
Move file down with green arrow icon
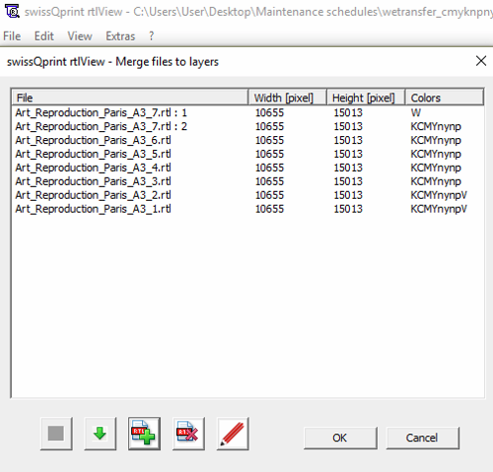pos(100,433)
